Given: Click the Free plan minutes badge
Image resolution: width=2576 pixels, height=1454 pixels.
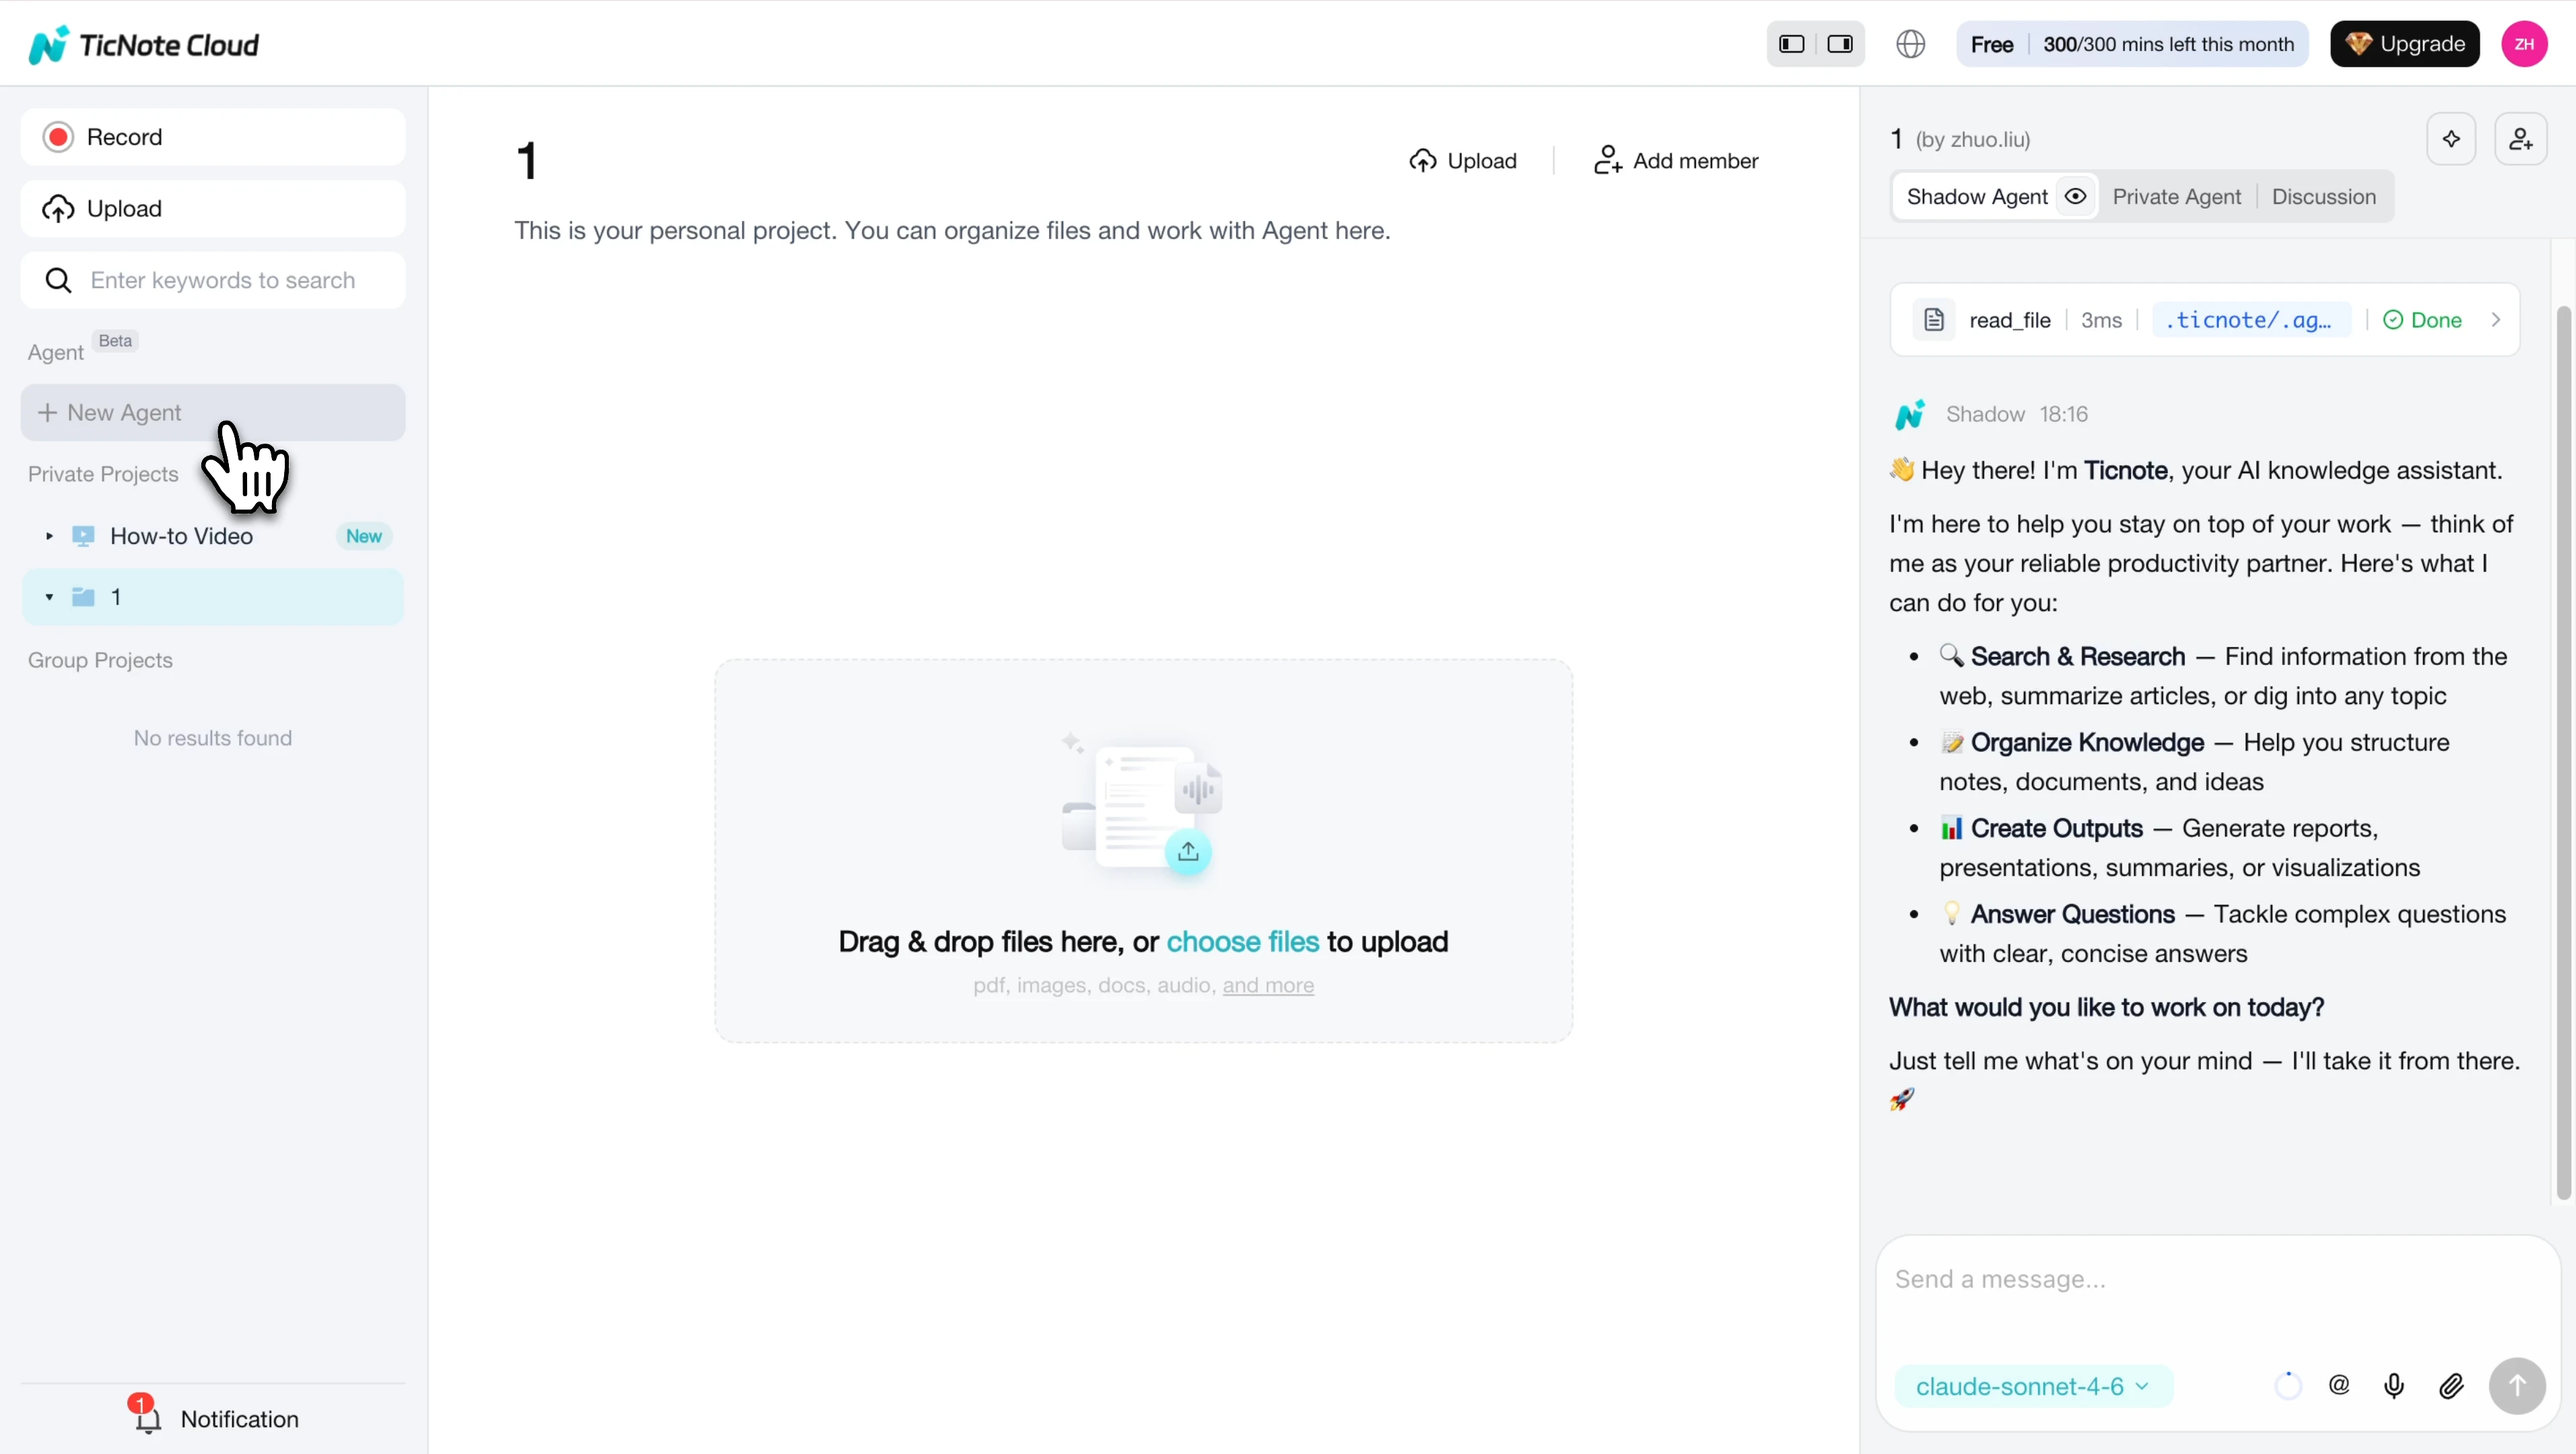Looking at the screenshot, I should tap(2132, 44).
